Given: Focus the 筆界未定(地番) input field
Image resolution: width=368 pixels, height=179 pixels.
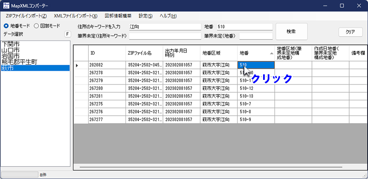Looking at the screenshot, I should [x=256, y=36].
